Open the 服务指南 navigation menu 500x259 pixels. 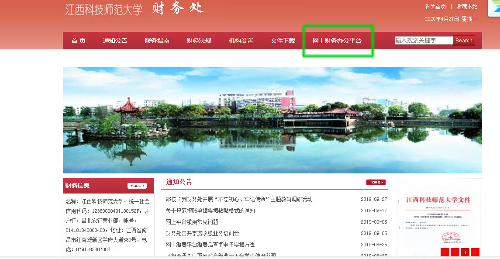coord(157,41)
